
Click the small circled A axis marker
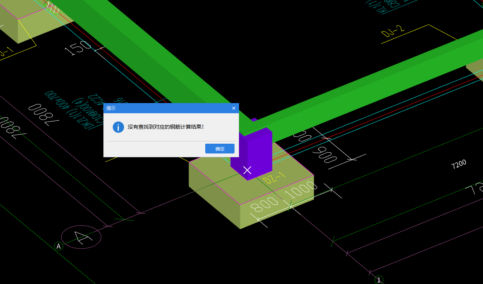(x=59, y=246)
